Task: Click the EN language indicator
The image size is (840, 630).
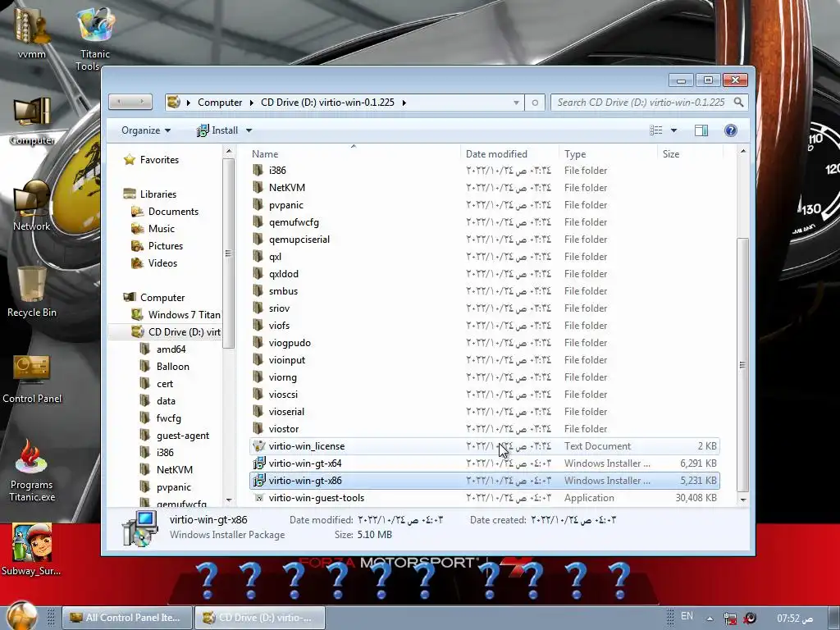Action: [687, 616]
